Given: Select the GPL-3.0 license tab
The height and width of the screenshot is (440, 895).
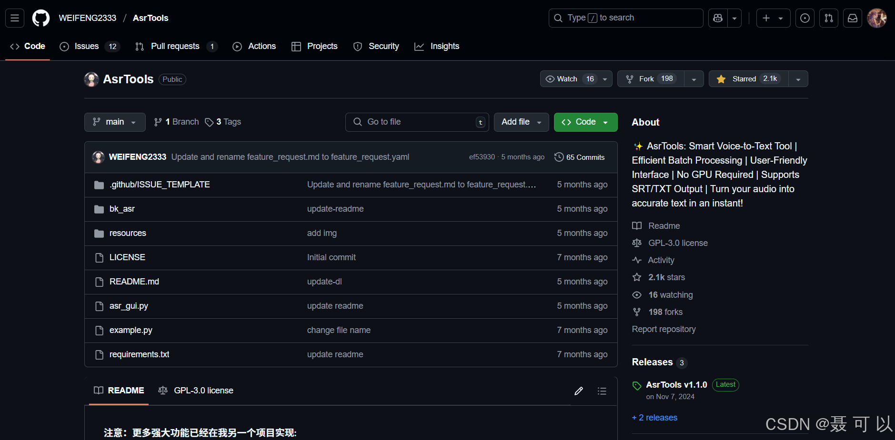Looking at the screenshot, I should pos(196,391).
